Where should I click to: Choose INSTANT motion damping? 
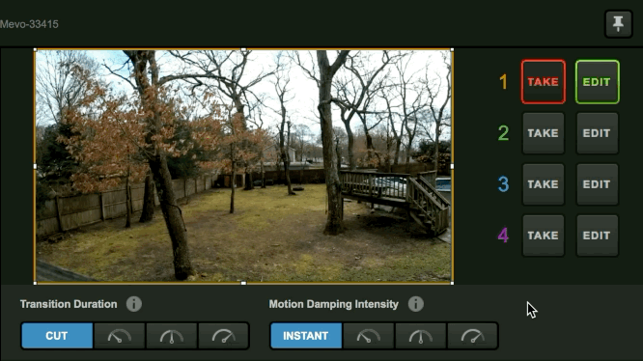coord(305,336)
